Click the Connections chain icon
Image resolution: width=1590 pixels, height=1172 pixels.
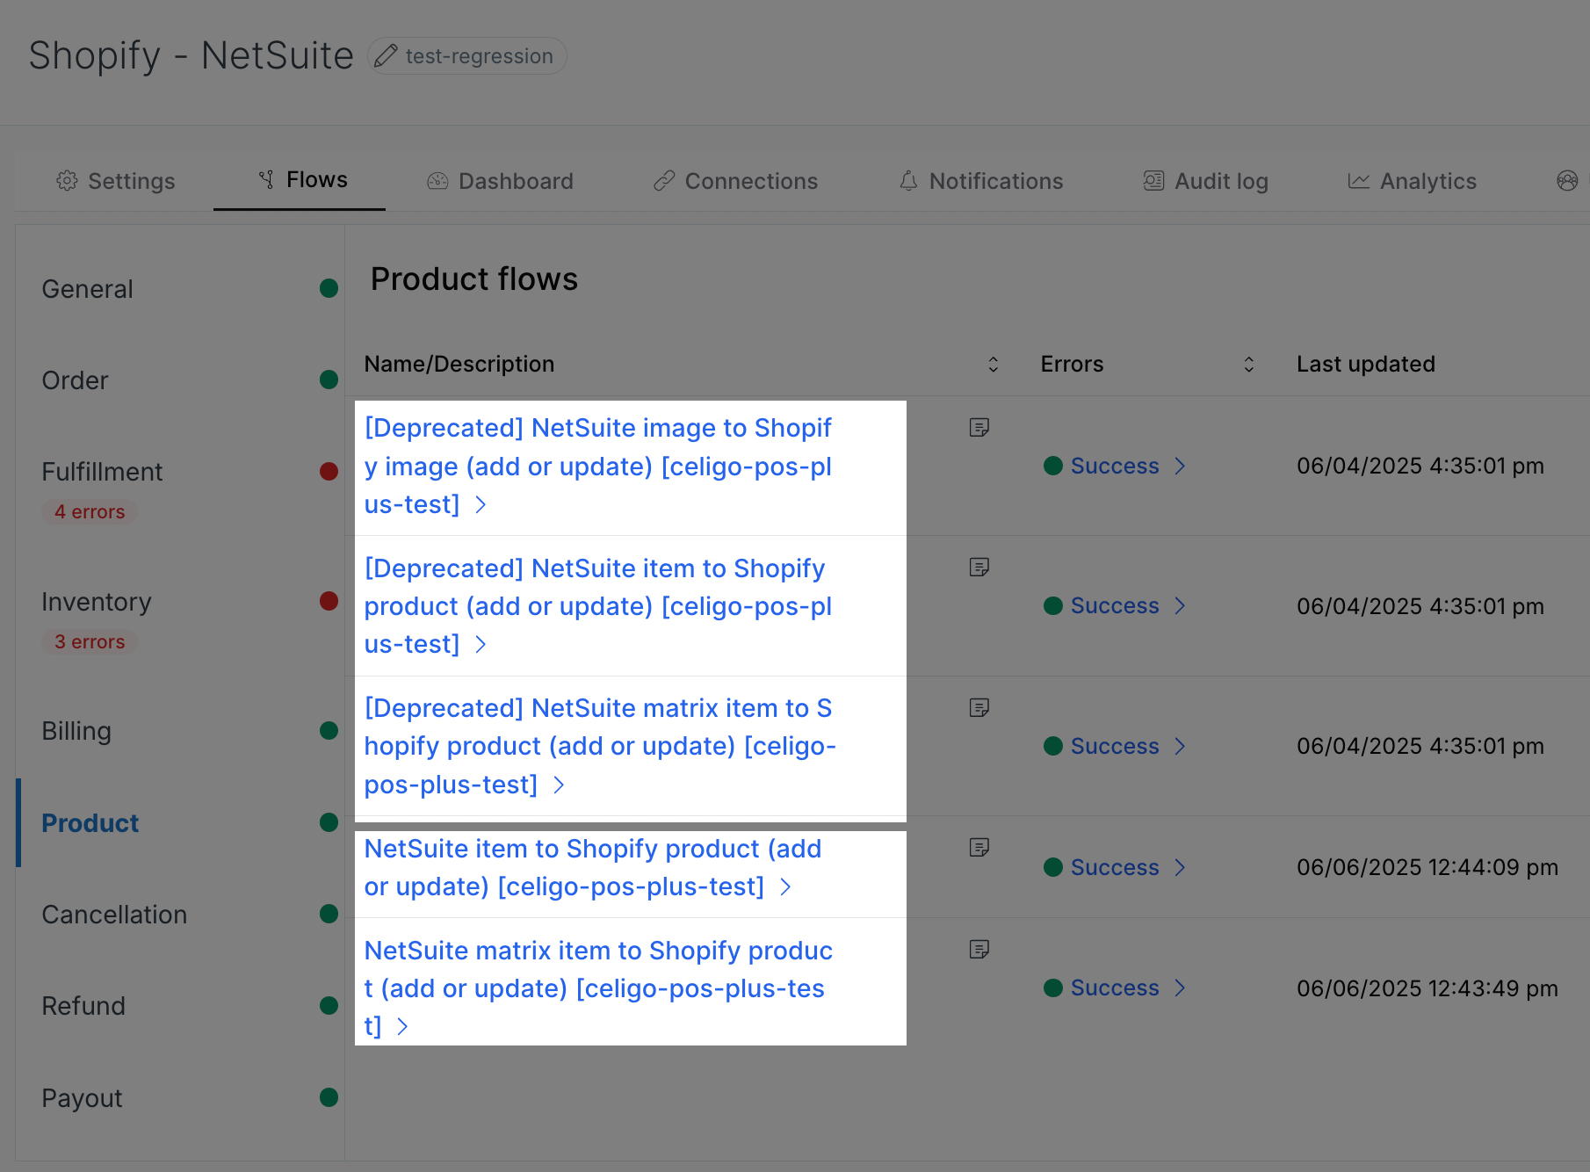[663, 180]
